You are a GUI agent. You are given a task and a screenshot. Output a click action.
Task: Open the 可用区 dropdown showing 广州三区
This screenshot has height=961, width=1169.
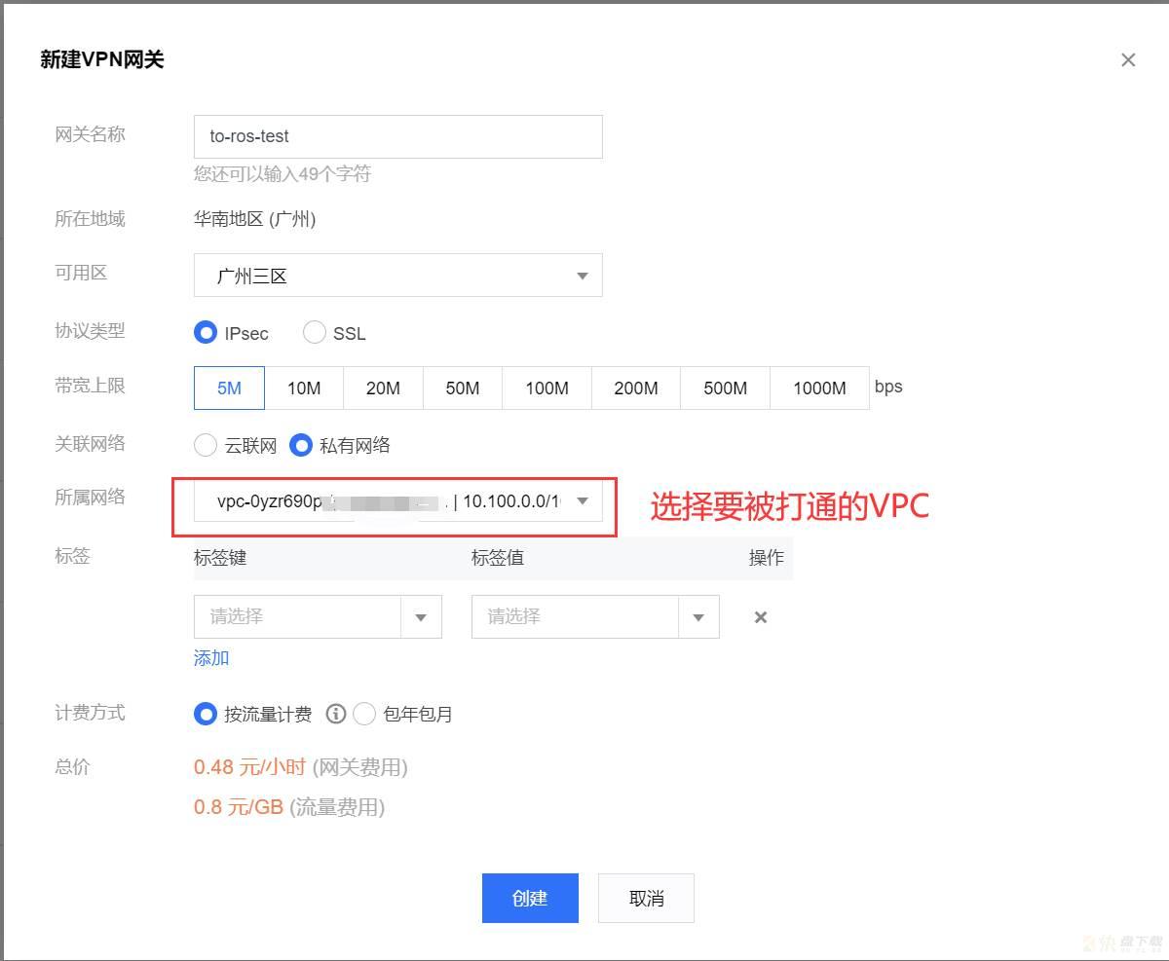[397, 276]
